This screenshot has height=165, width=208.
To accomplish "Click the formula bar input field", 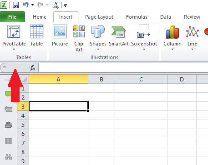I will [x=123, y=68].
